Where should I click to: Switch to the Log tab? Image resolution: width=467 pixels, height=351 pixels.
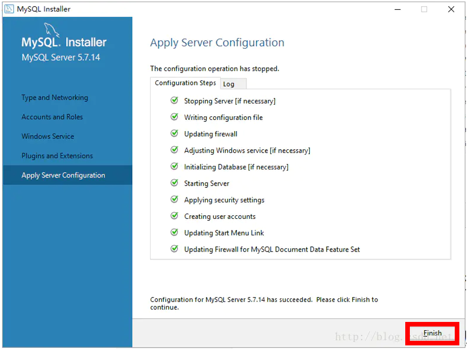pos(233,83)
